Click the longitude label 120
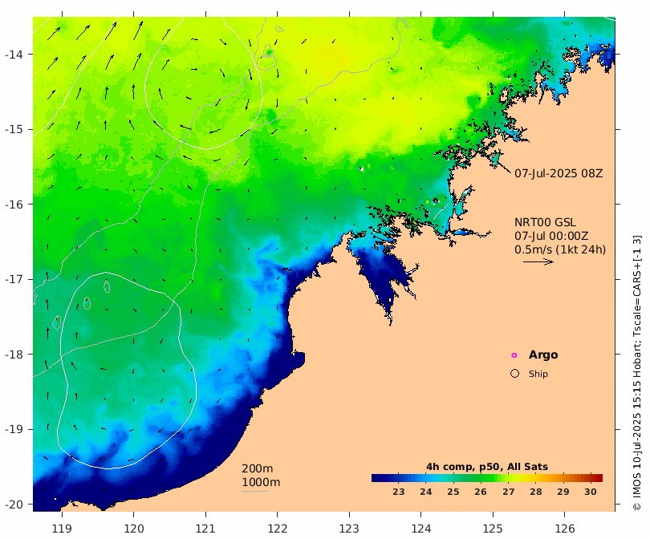650x539 pixels. tap(133, 529)
